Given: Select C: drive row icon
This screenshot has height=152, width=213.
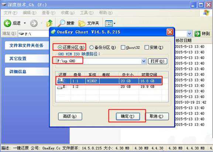Looking at the screenshot, I should 60,81.
